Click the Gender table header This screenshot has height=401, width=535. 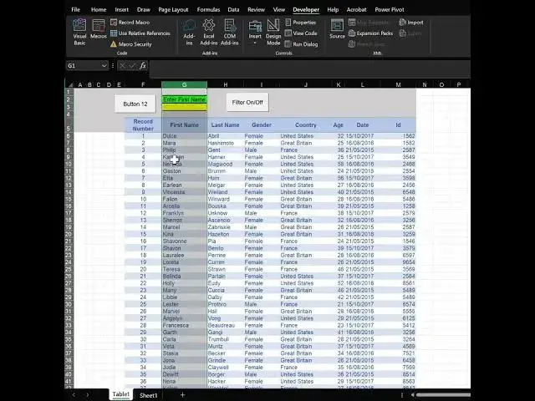pyautogui.click(x=262, y=124)
